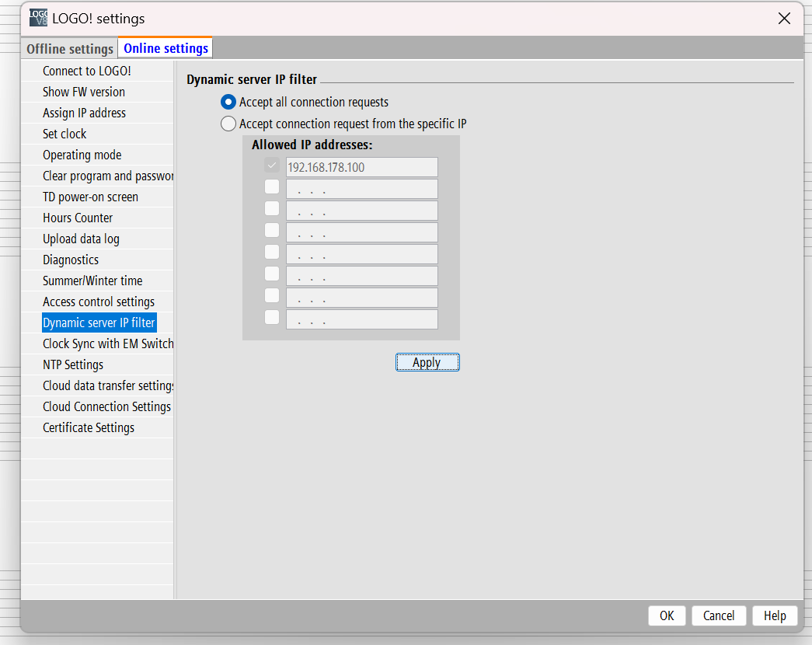Click the LOGO! V8 title bar icon
The width and height of the screenshot is (812, 645).
pos(38,18)
